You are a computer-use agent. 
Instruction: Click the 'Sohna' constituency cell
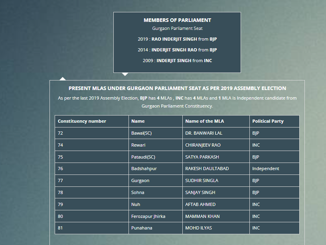pyautogui.click(x=156, y=192)
